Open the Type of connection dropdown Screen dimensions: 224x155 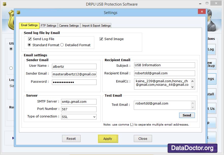point(95,117)
